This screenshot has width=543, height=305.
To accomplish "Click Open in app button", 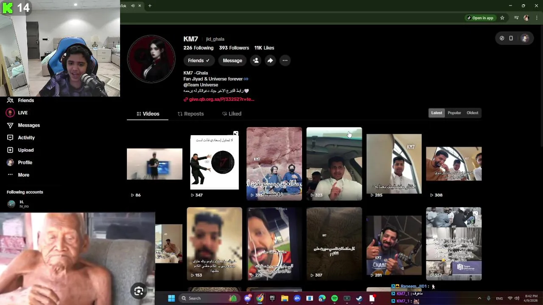I will pos(480,18).
